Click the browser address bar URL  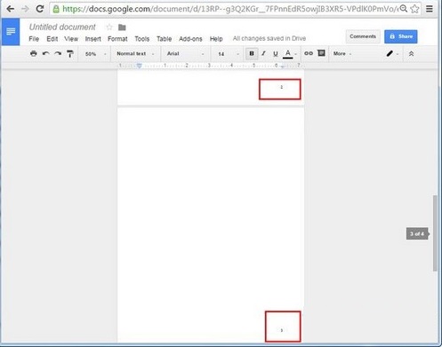coord(230,9)
